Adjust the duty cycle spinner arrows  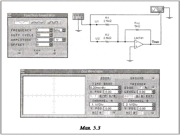tap(51, 35)
